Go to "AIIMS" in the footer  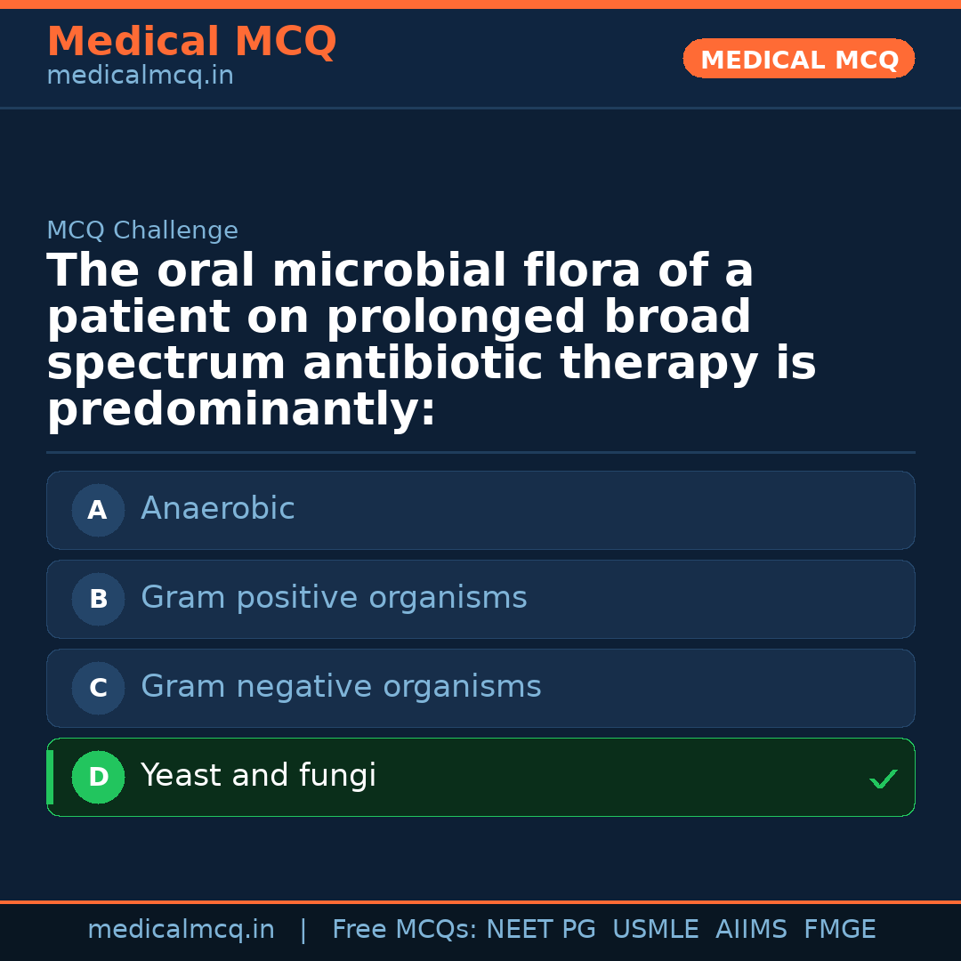click(751, 930)
